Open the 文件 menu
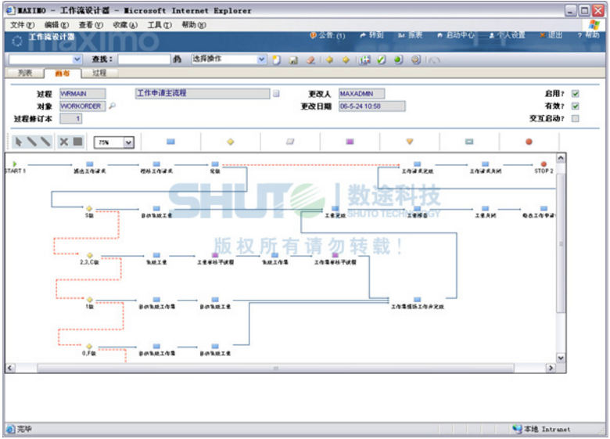610x439 pixels. 22,25
